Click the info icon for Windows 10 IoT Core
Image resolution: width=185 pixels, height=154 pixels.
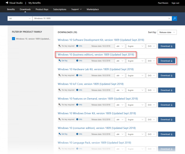pos(77,90)
